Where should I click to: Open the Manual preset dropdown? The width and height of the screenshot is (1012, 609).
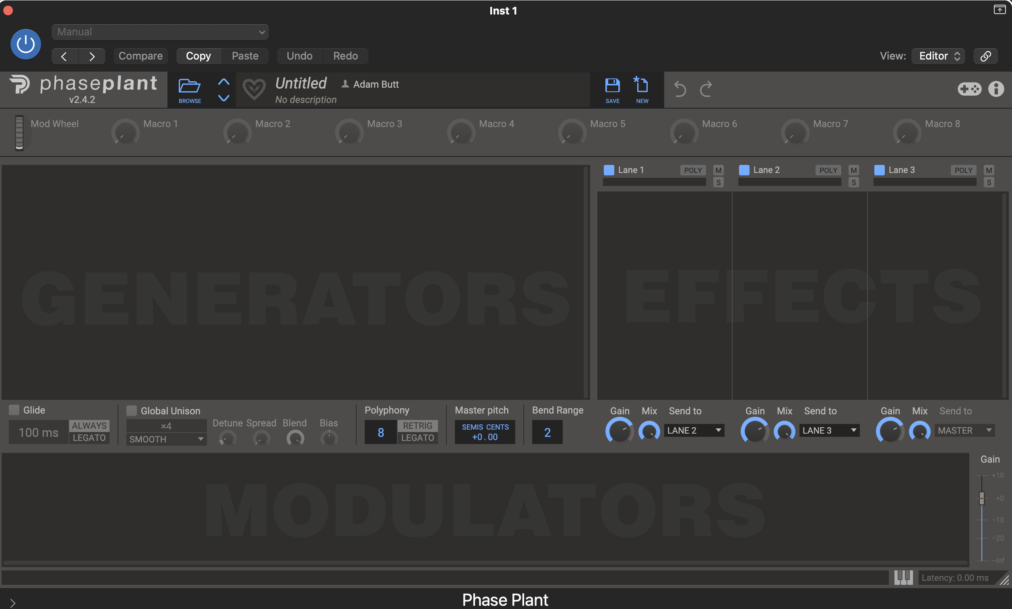coord(160,32)
